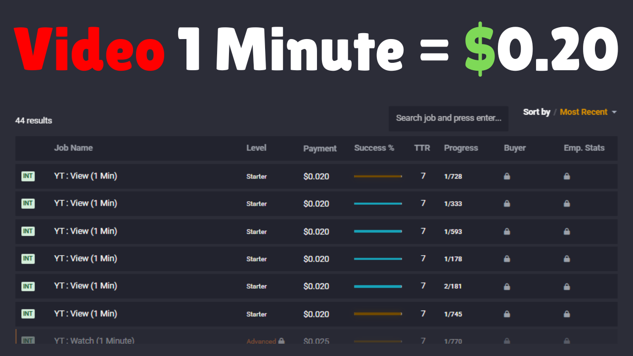633x356 pixels.
Task: Click Buyer lock icon in the 1/593 row
Action: [507, 231]
